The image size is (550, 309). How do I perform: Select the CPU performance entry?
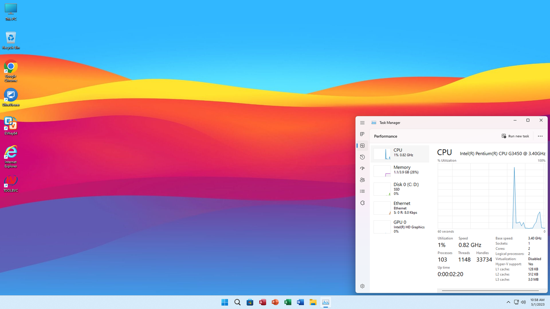400,154
